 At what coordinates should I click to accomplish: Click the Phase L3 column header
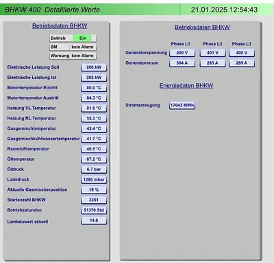coord(241,44)
